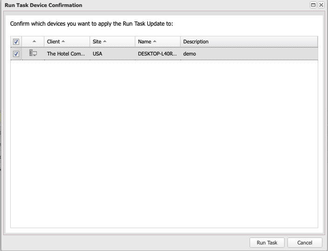Sort by the Name column header
Image resolution: width=328 pixels, height=251 pixels.
click(158, 42)
